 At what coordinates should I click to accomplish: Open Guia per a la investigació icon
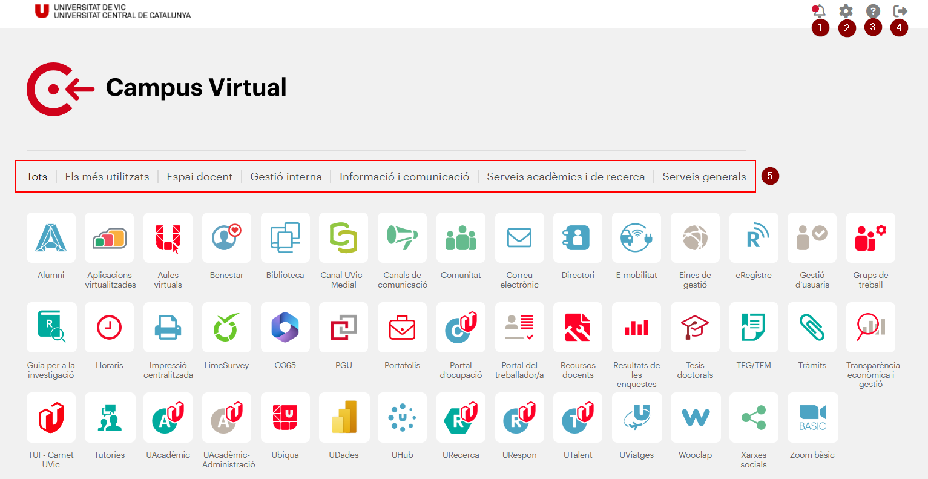(x=51, y=328)
